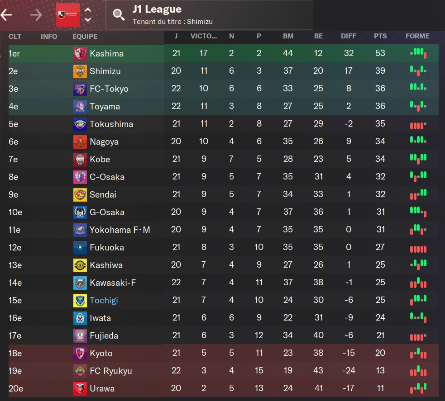Image resolution: width=445 pixels, height=401 pixels.
Task: Click the Shimizu club crest
Action: click(x=80, y=71)
